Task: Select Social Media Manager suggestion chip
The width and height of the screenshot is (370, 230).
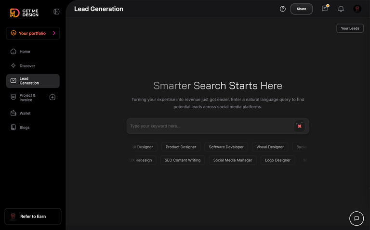Action: click(x=233, y=160)
